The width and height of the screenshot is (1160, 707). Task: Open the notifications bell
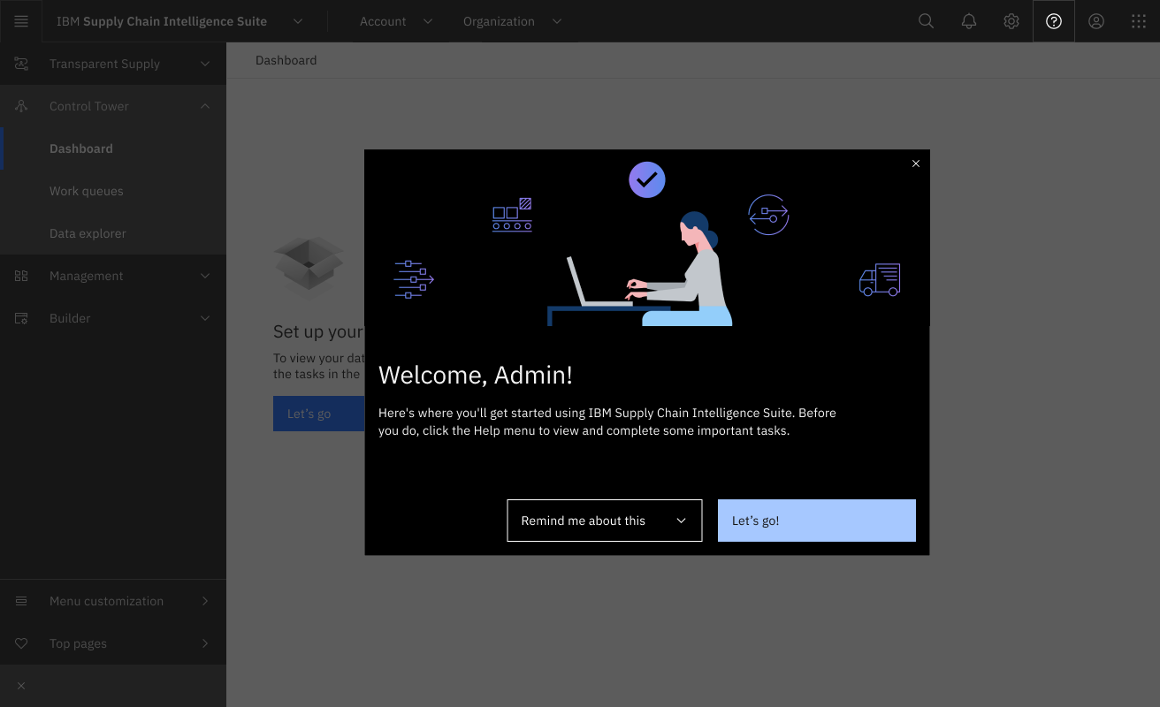coord(969,21)
